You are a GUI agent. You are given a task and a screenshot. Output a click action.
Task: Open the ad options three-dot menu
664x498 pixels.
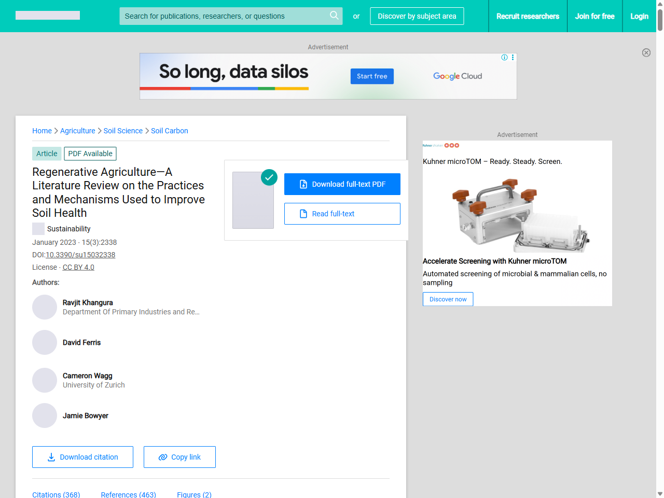(513, 58)
